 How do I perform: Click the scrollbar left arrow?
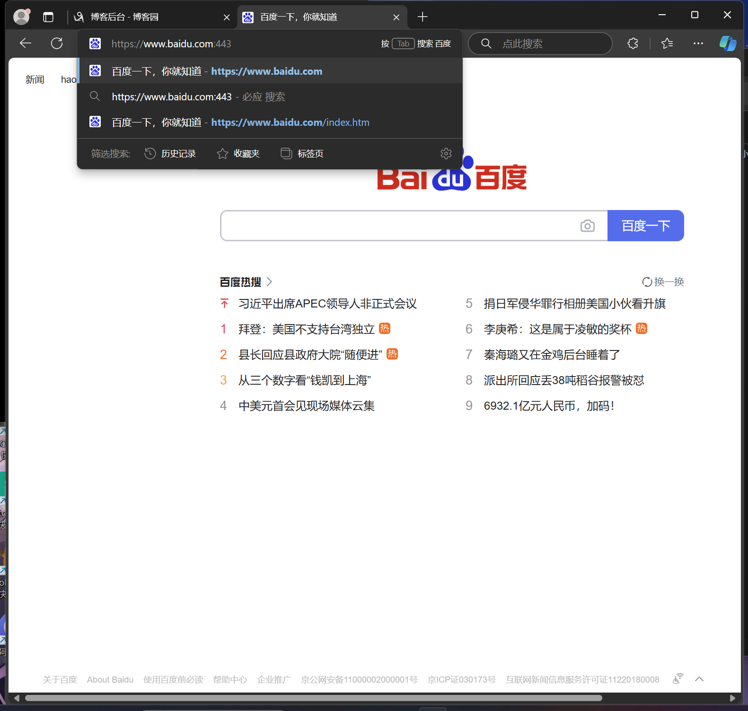point(17,698)
